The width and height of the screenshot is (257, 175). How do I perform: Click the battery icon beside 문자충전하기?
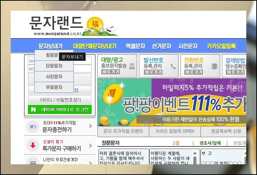(33, 127)
